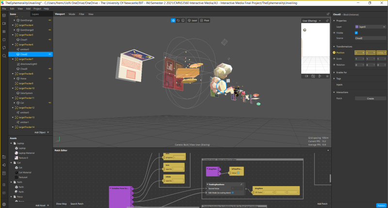
Task: Click the restart loop icon in left sidebar
Action: [4, 48]
